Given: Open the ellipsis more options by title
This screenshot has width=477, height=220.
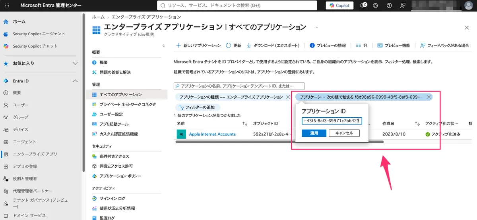Looking at the screenshot, I should pyautogui.click(x=316, y=27).
